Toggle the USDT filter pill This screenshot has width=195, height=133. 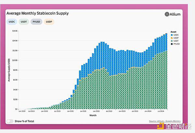coord(24,22)
